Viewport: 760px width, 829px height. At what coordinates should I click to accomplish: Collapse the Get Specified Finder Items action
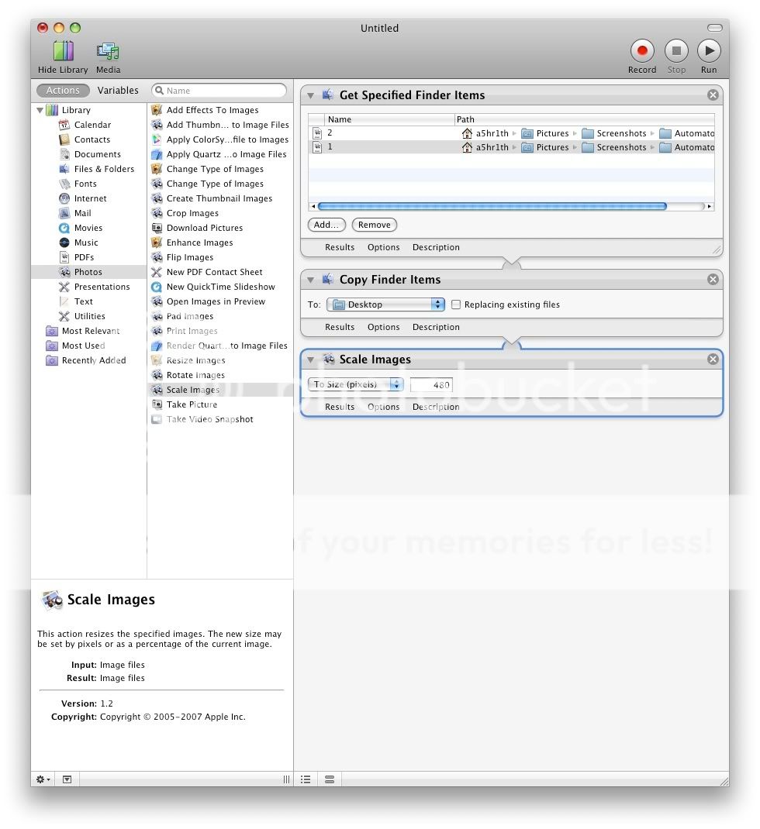click(x=311, y=95)
